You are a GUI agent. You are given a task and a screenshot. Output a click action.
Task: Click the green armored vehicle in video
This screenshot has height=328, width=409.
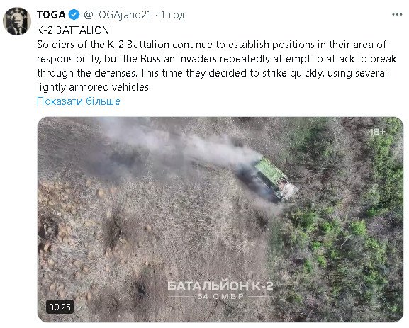(x=274, y=179)
